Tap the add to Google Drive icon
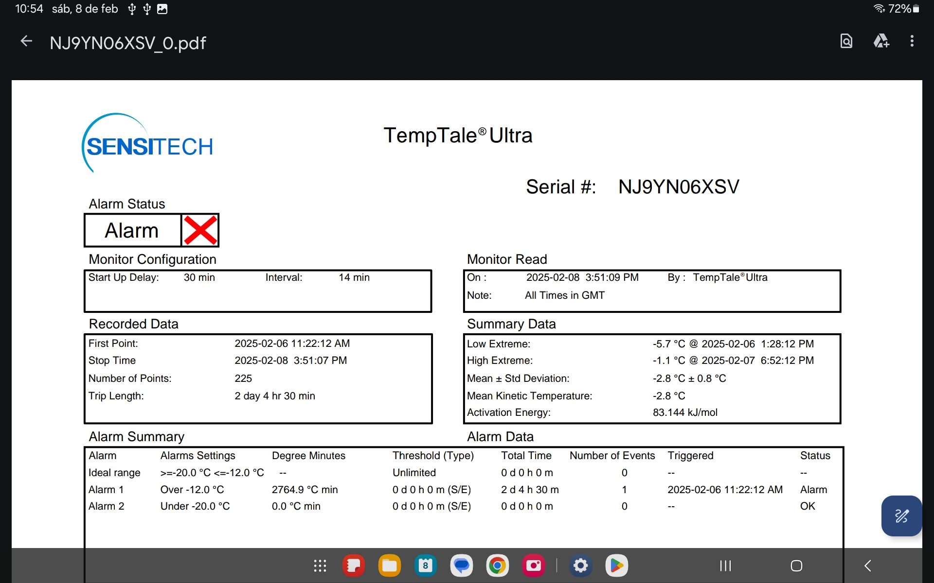Viewport: 934px width, 583px height. click(881, 41)
